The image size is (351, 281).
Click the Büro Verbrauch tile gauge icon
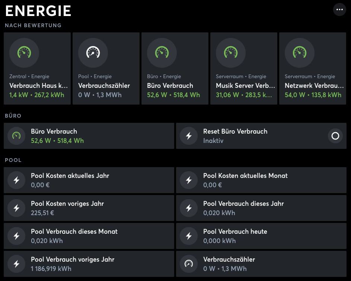tap(162, 52)
